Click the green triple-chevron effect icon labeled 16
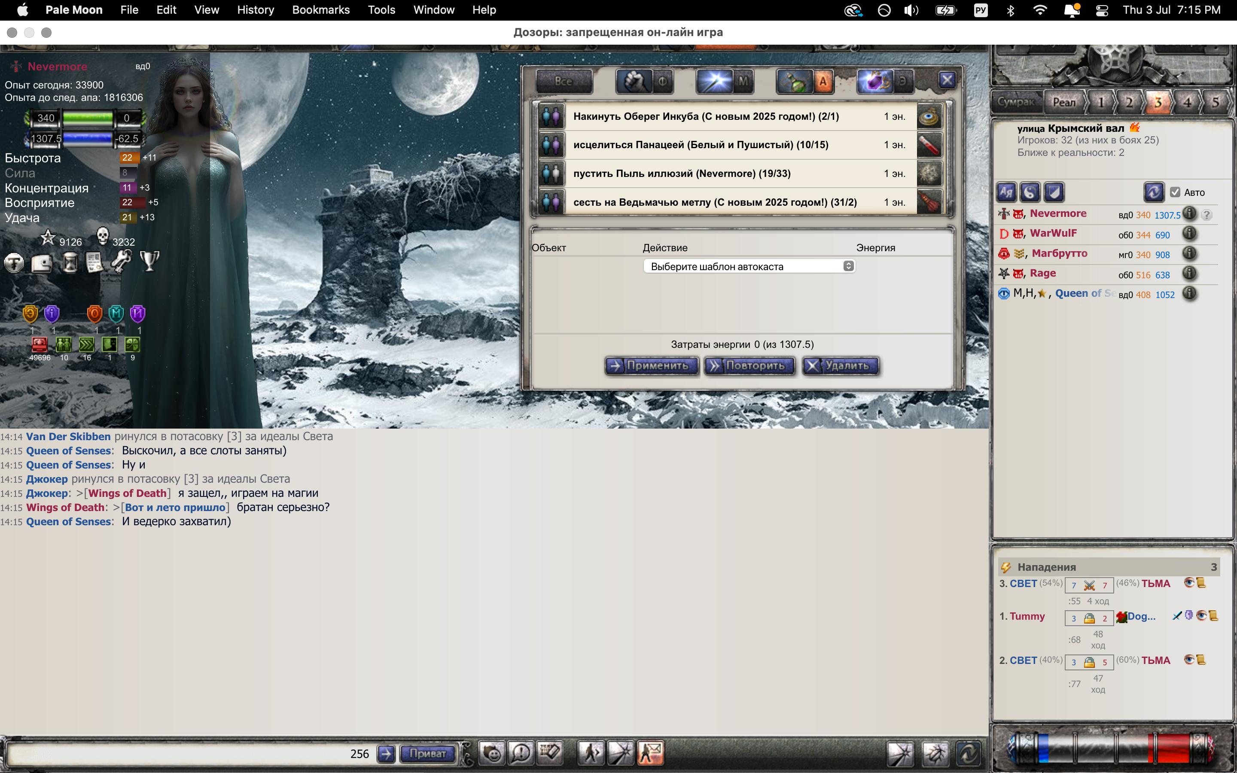The width and height of the screenshot is (1237, 773). (x=86, y=344)
